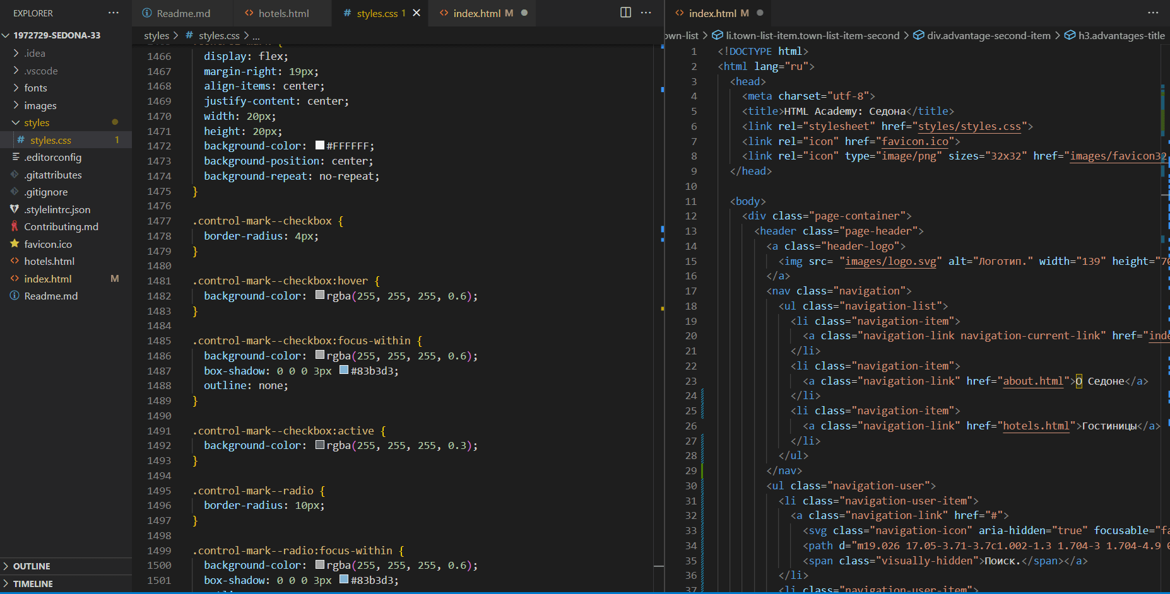Click index.html file icon in explorer
The image size is (1170, 594).
pyautogui.click(x=15, y=279)
